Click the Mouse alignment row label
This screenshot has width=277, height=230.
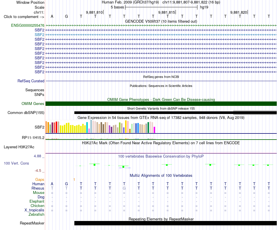click(x=38, y=193)
